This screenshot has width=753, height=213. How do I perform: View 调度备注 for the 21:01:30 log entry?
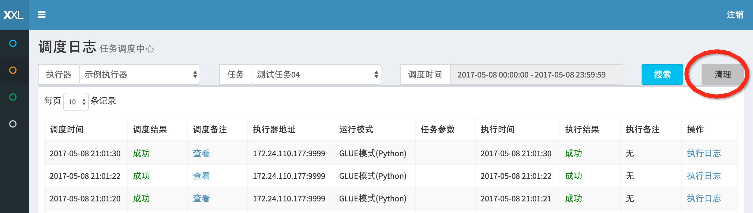tap(201, 153)
